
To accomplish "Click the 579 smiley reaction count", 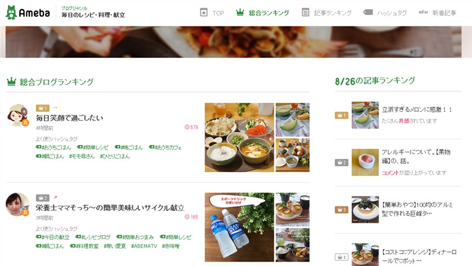I will [x=192, y=127].
